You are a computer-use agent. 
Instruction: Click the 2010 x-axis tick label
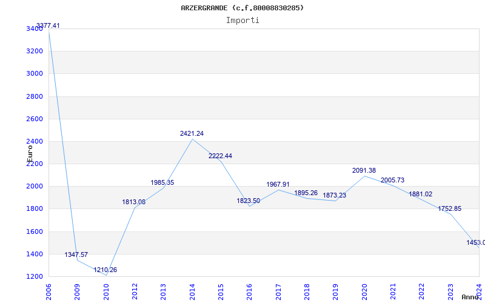pos(106,291)
